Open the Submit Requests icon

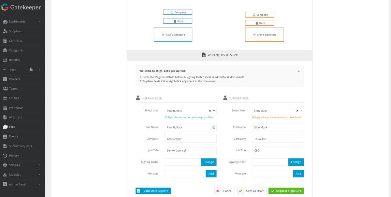pyautogui.click(x=5, y=146)
